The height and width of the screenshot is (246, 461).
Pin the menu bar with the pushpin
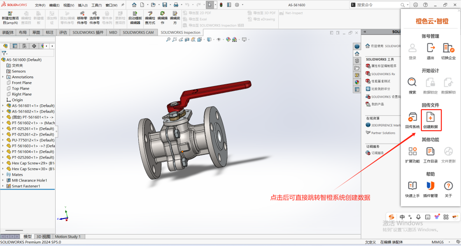[x=123, y=5]
